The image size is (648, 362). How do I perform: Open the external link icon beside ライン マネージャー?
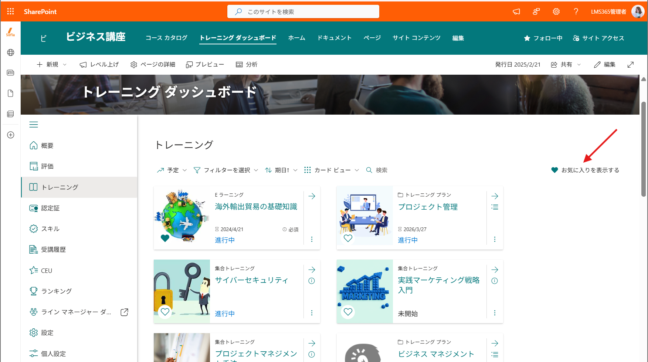click(125, 312)
